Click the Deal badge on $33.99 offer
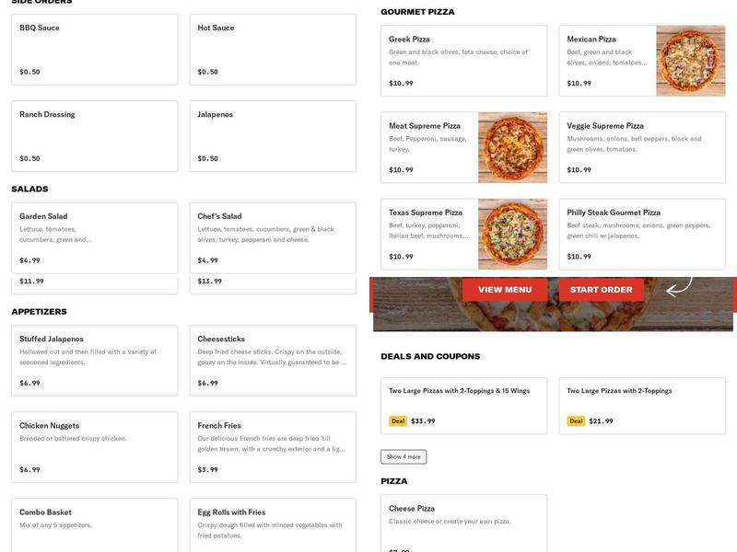The width and height of the screenshot is (737, 552). coord(398,421)
